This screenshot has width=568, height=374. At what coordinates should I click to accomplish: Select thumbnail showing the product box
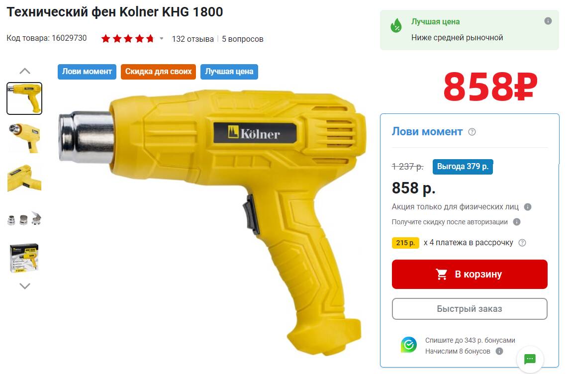pyautogui.click(x=24, y=258)
